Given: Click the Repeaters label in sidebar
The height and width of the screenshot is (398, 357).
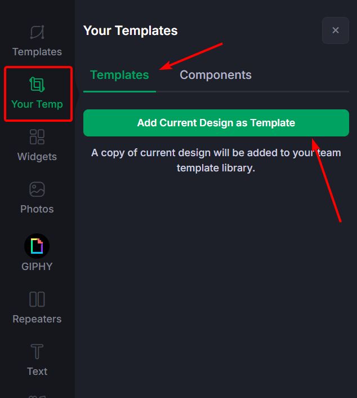Looking at the screenshot, I should 37,319.
